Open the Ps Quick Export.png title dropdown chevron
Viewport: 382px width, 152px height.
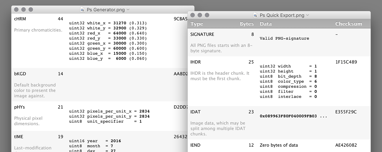click(x=307, y=15)
